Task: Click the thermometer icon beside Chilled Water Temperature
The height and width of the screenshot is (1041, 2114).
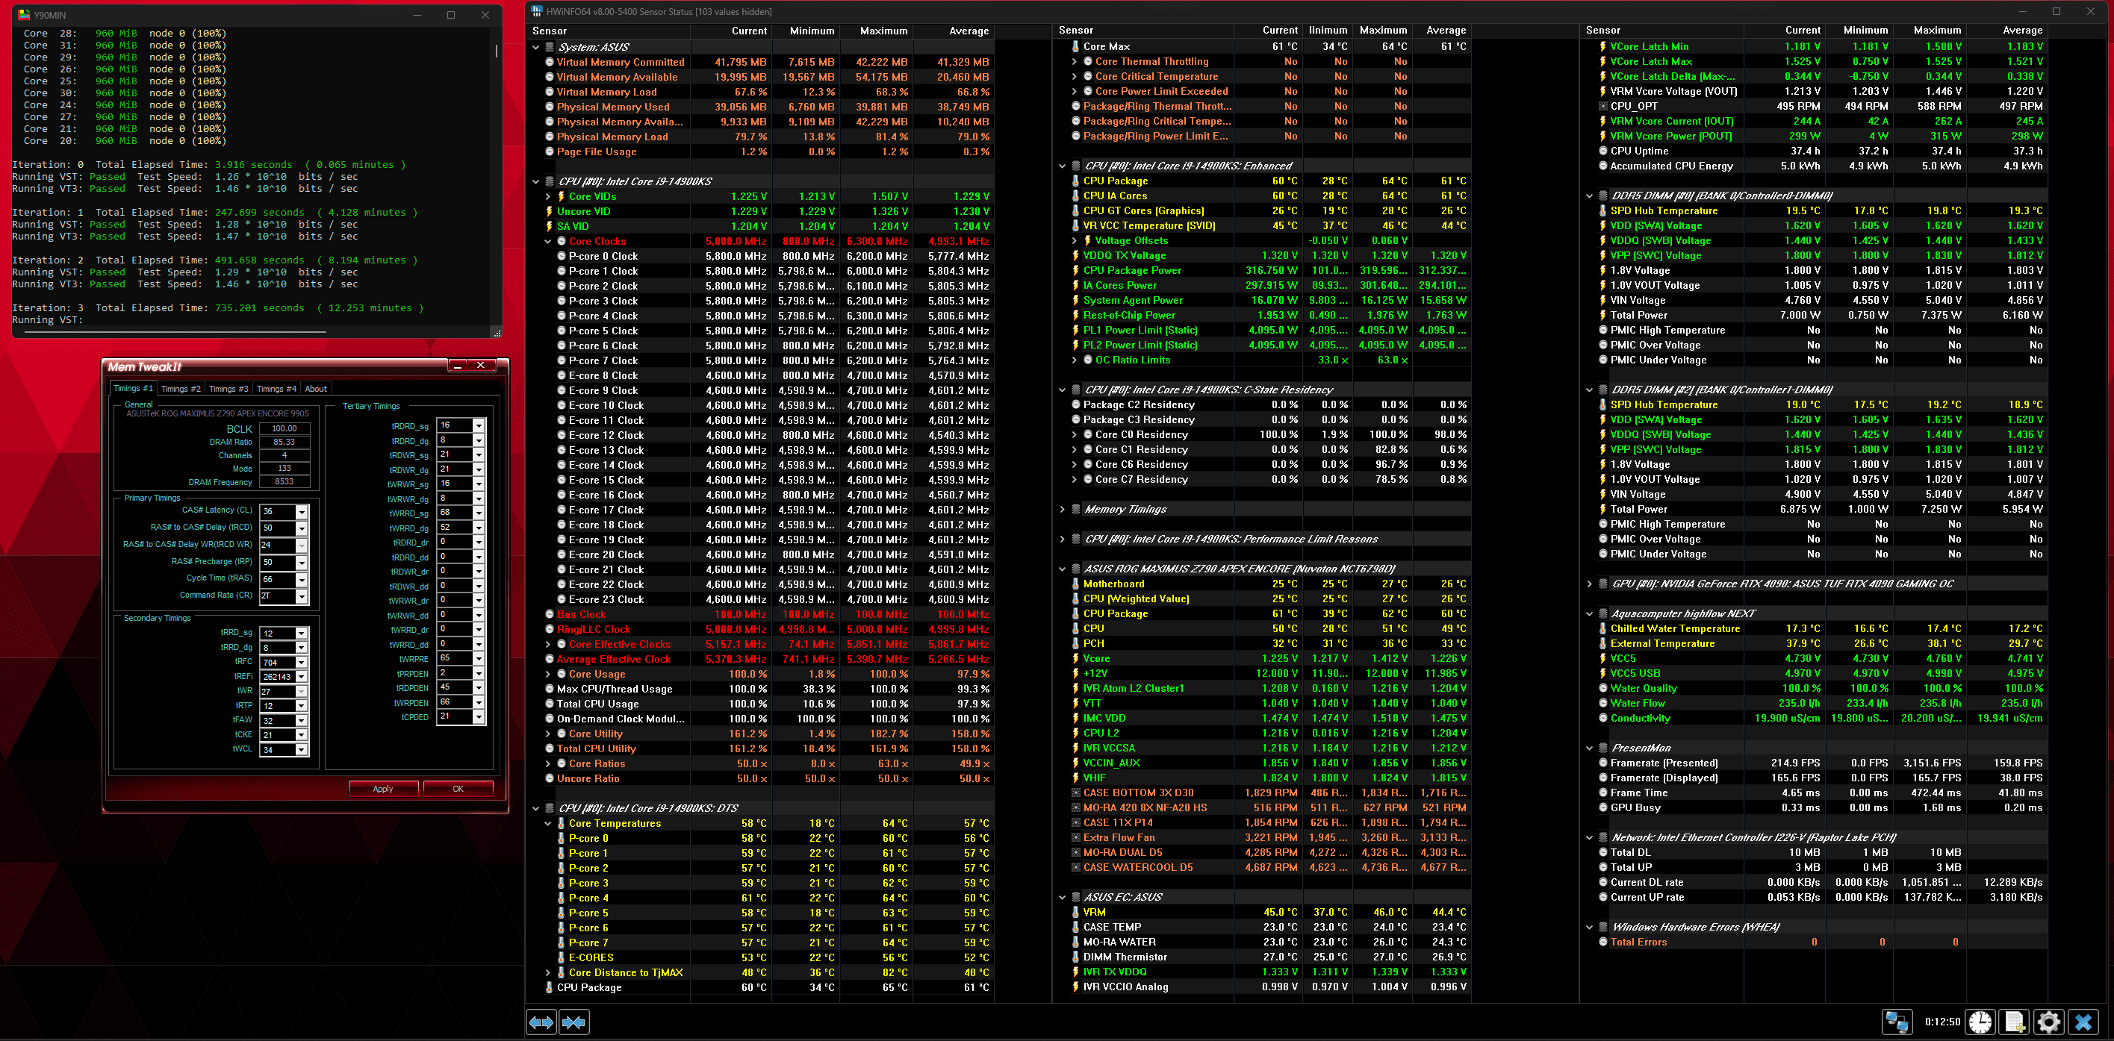Action: point(1602,628)
